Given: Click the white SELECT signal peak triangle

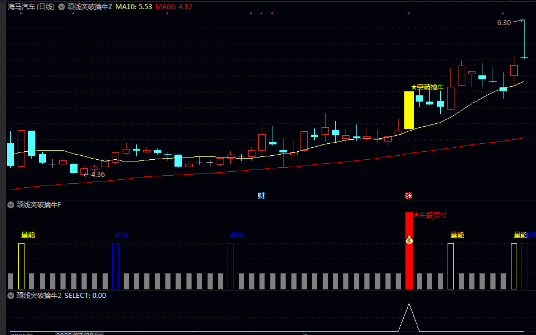Looking at the screenshot, I should click(x=409, y=317).
